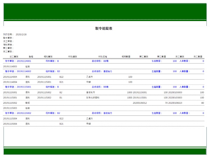Viewport: 212px width, 160px height.
Task: Click 母件編號 B2 in the 20191114002 group row
Action: pyautogui.click(x=58, y=71)
